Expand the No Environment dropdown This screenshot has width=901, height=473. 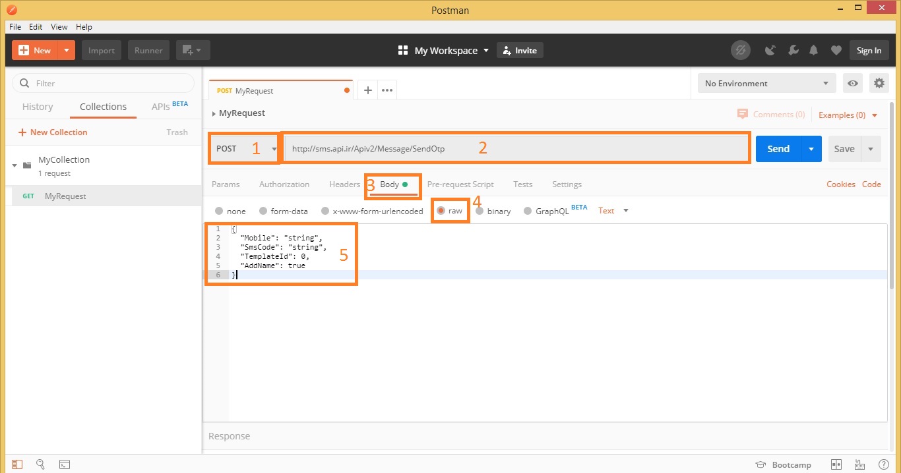pos(766,84)
